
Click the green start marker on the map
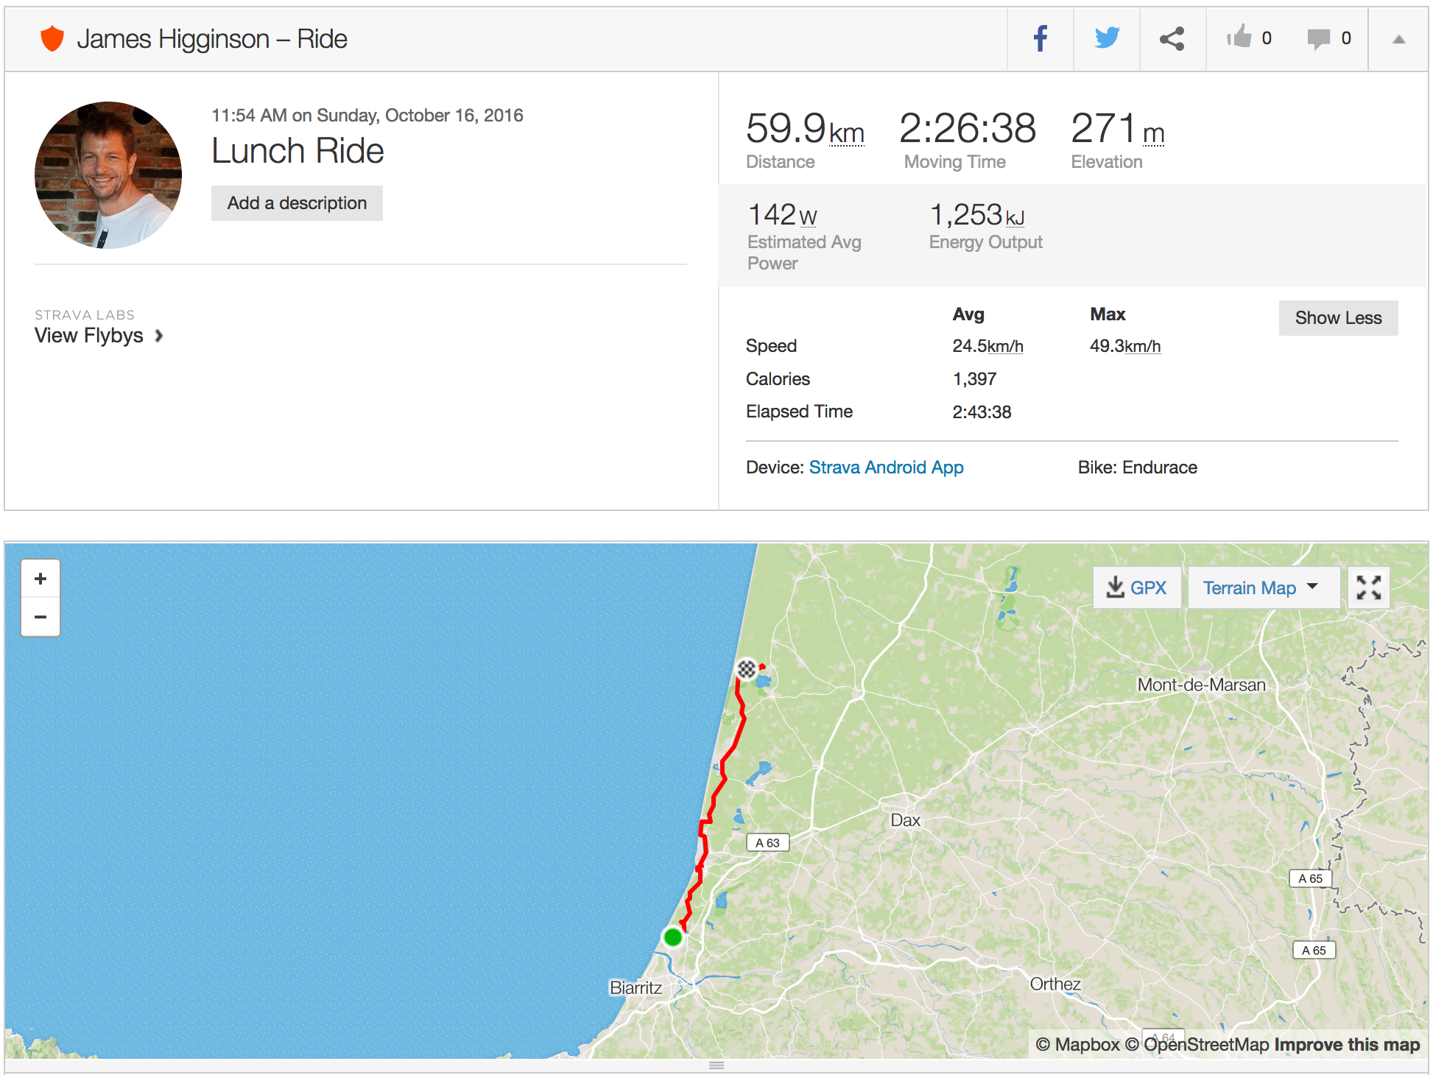(x=672, y=937)
